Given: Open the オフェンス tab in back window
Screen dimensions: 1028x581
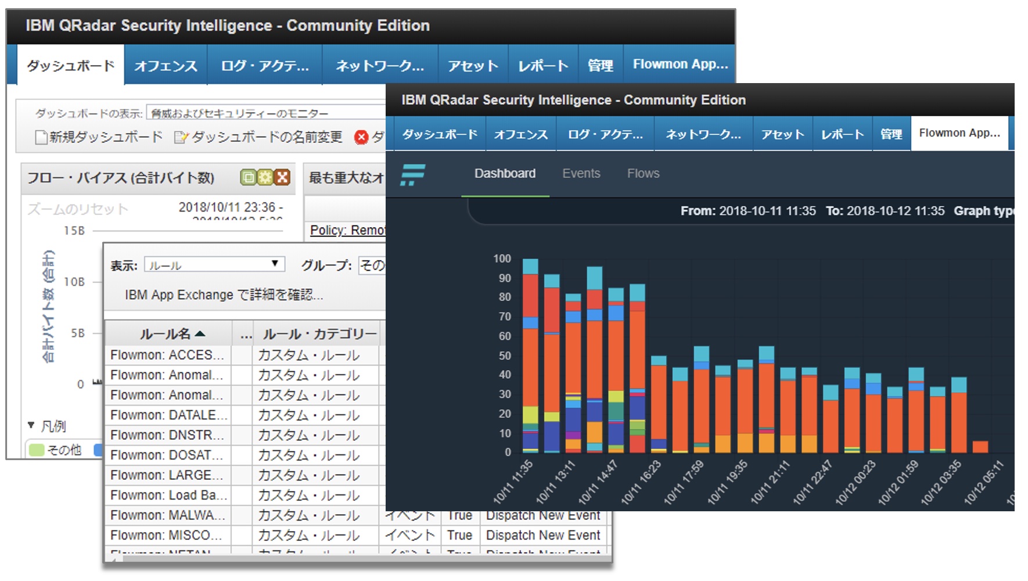Looking at the screenshot, I should click(x=166, y=66).
